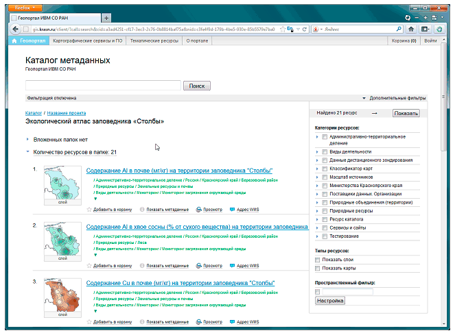Collapse 'Количество ресурсов в папке' section

pyautogui.click(x=28, y=152)
